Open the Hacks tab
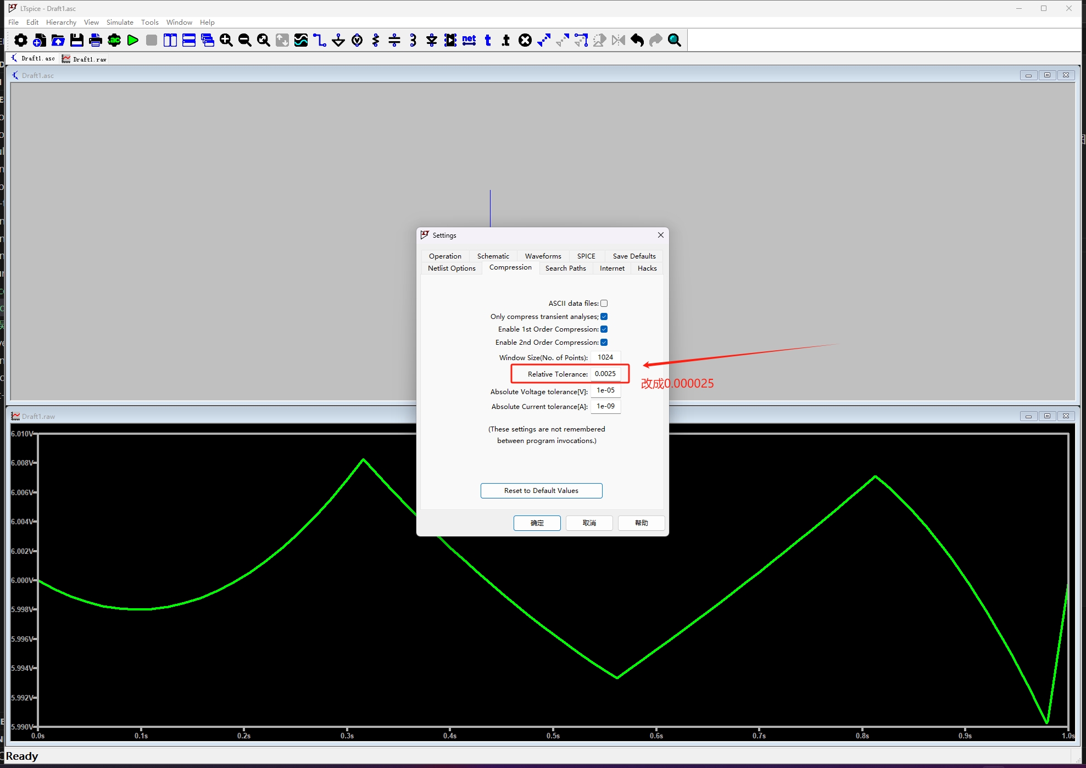 pyautogui.click(x=647, y=268)
